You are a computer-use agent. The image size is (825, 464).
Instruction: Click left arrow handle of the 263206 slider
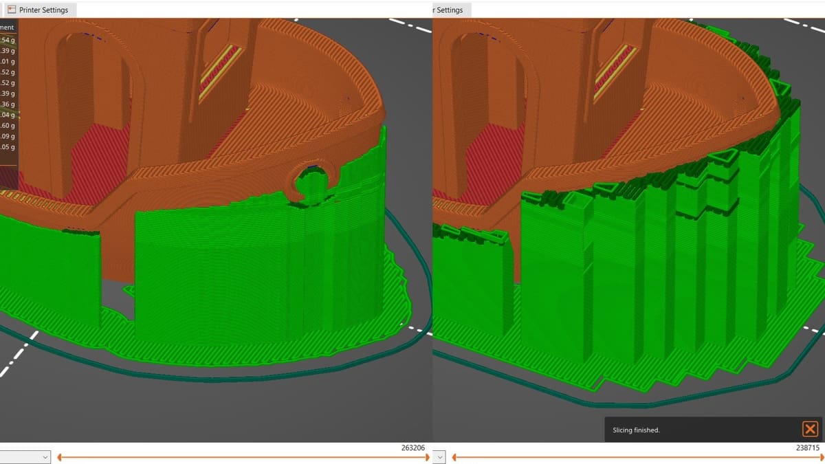[60, 456]
